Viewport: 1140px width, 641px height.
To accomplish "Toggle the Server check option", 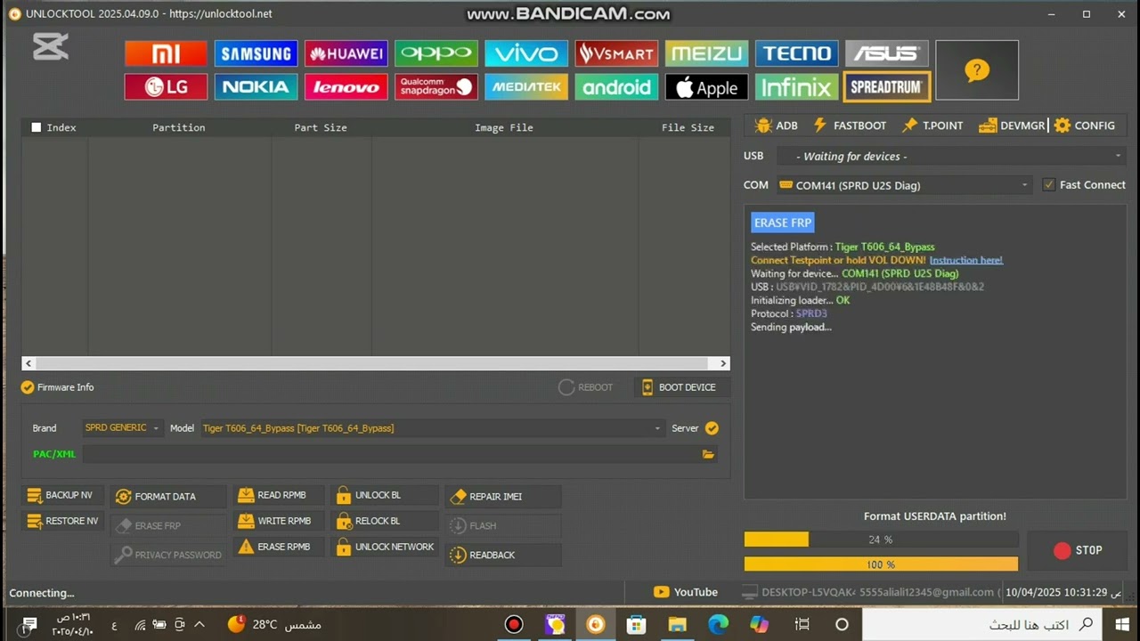I will click(712, 428).
